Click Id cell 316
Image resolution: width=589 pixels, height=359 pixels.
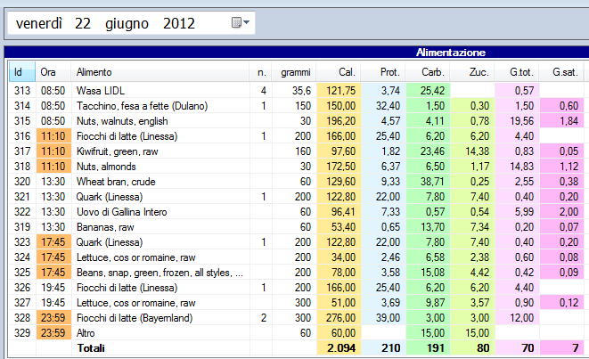22,136
